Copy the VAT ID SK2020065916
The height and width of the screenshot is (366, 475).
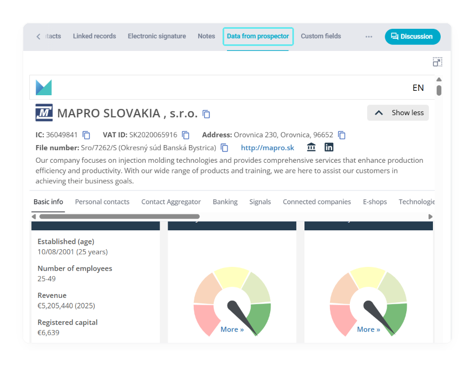tap(185, 135)
